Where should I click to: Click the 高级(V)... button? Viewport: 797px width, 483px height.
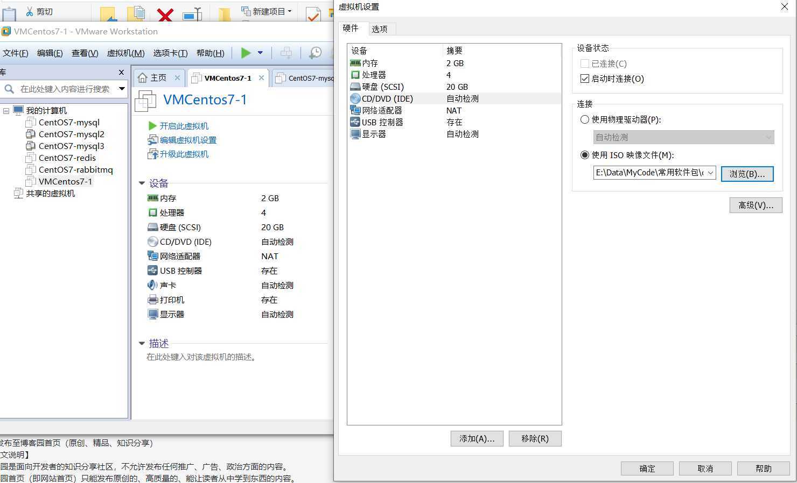pos(756,205)
